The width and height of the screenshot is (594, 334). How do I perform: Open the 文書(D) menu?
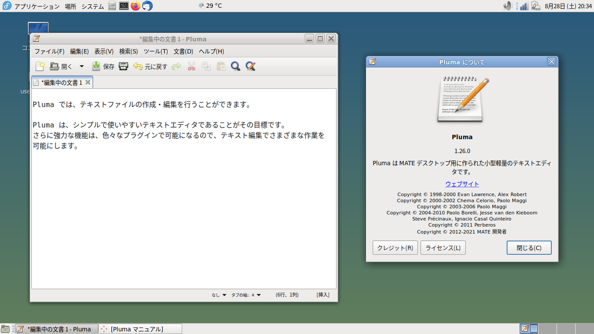pyautogui.click(x=183, y=51)
